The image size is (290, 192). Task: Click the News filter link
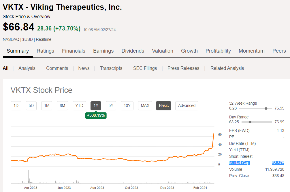84,68
